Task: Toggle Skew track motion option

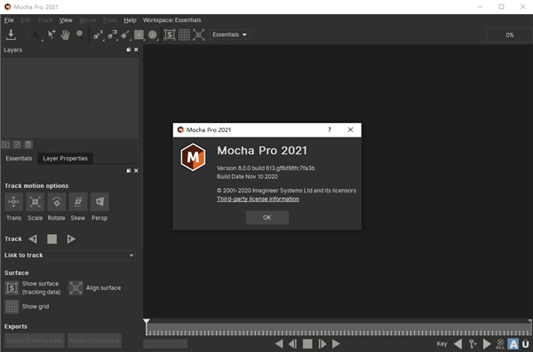Action: [x=78, y=201]
